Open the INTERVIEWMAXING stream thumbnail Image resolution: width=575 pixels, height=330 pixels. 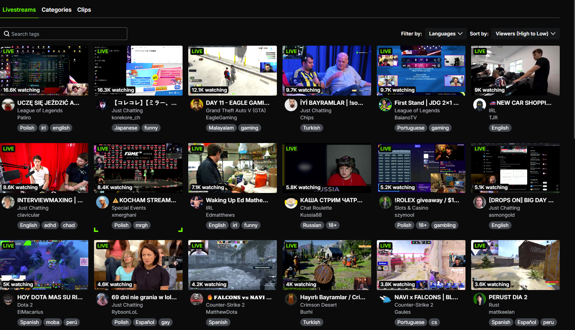[x=44, y=168]
